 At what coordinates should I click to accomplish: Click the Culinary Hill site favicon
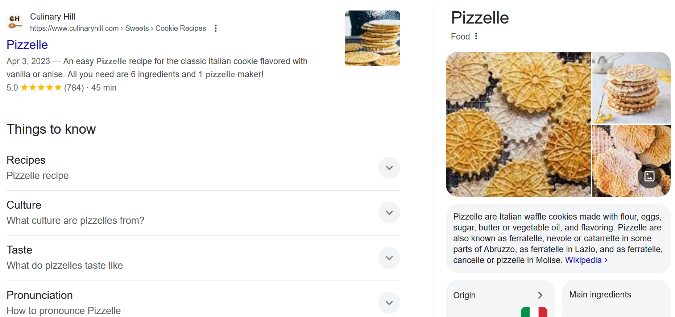[15, 22]
